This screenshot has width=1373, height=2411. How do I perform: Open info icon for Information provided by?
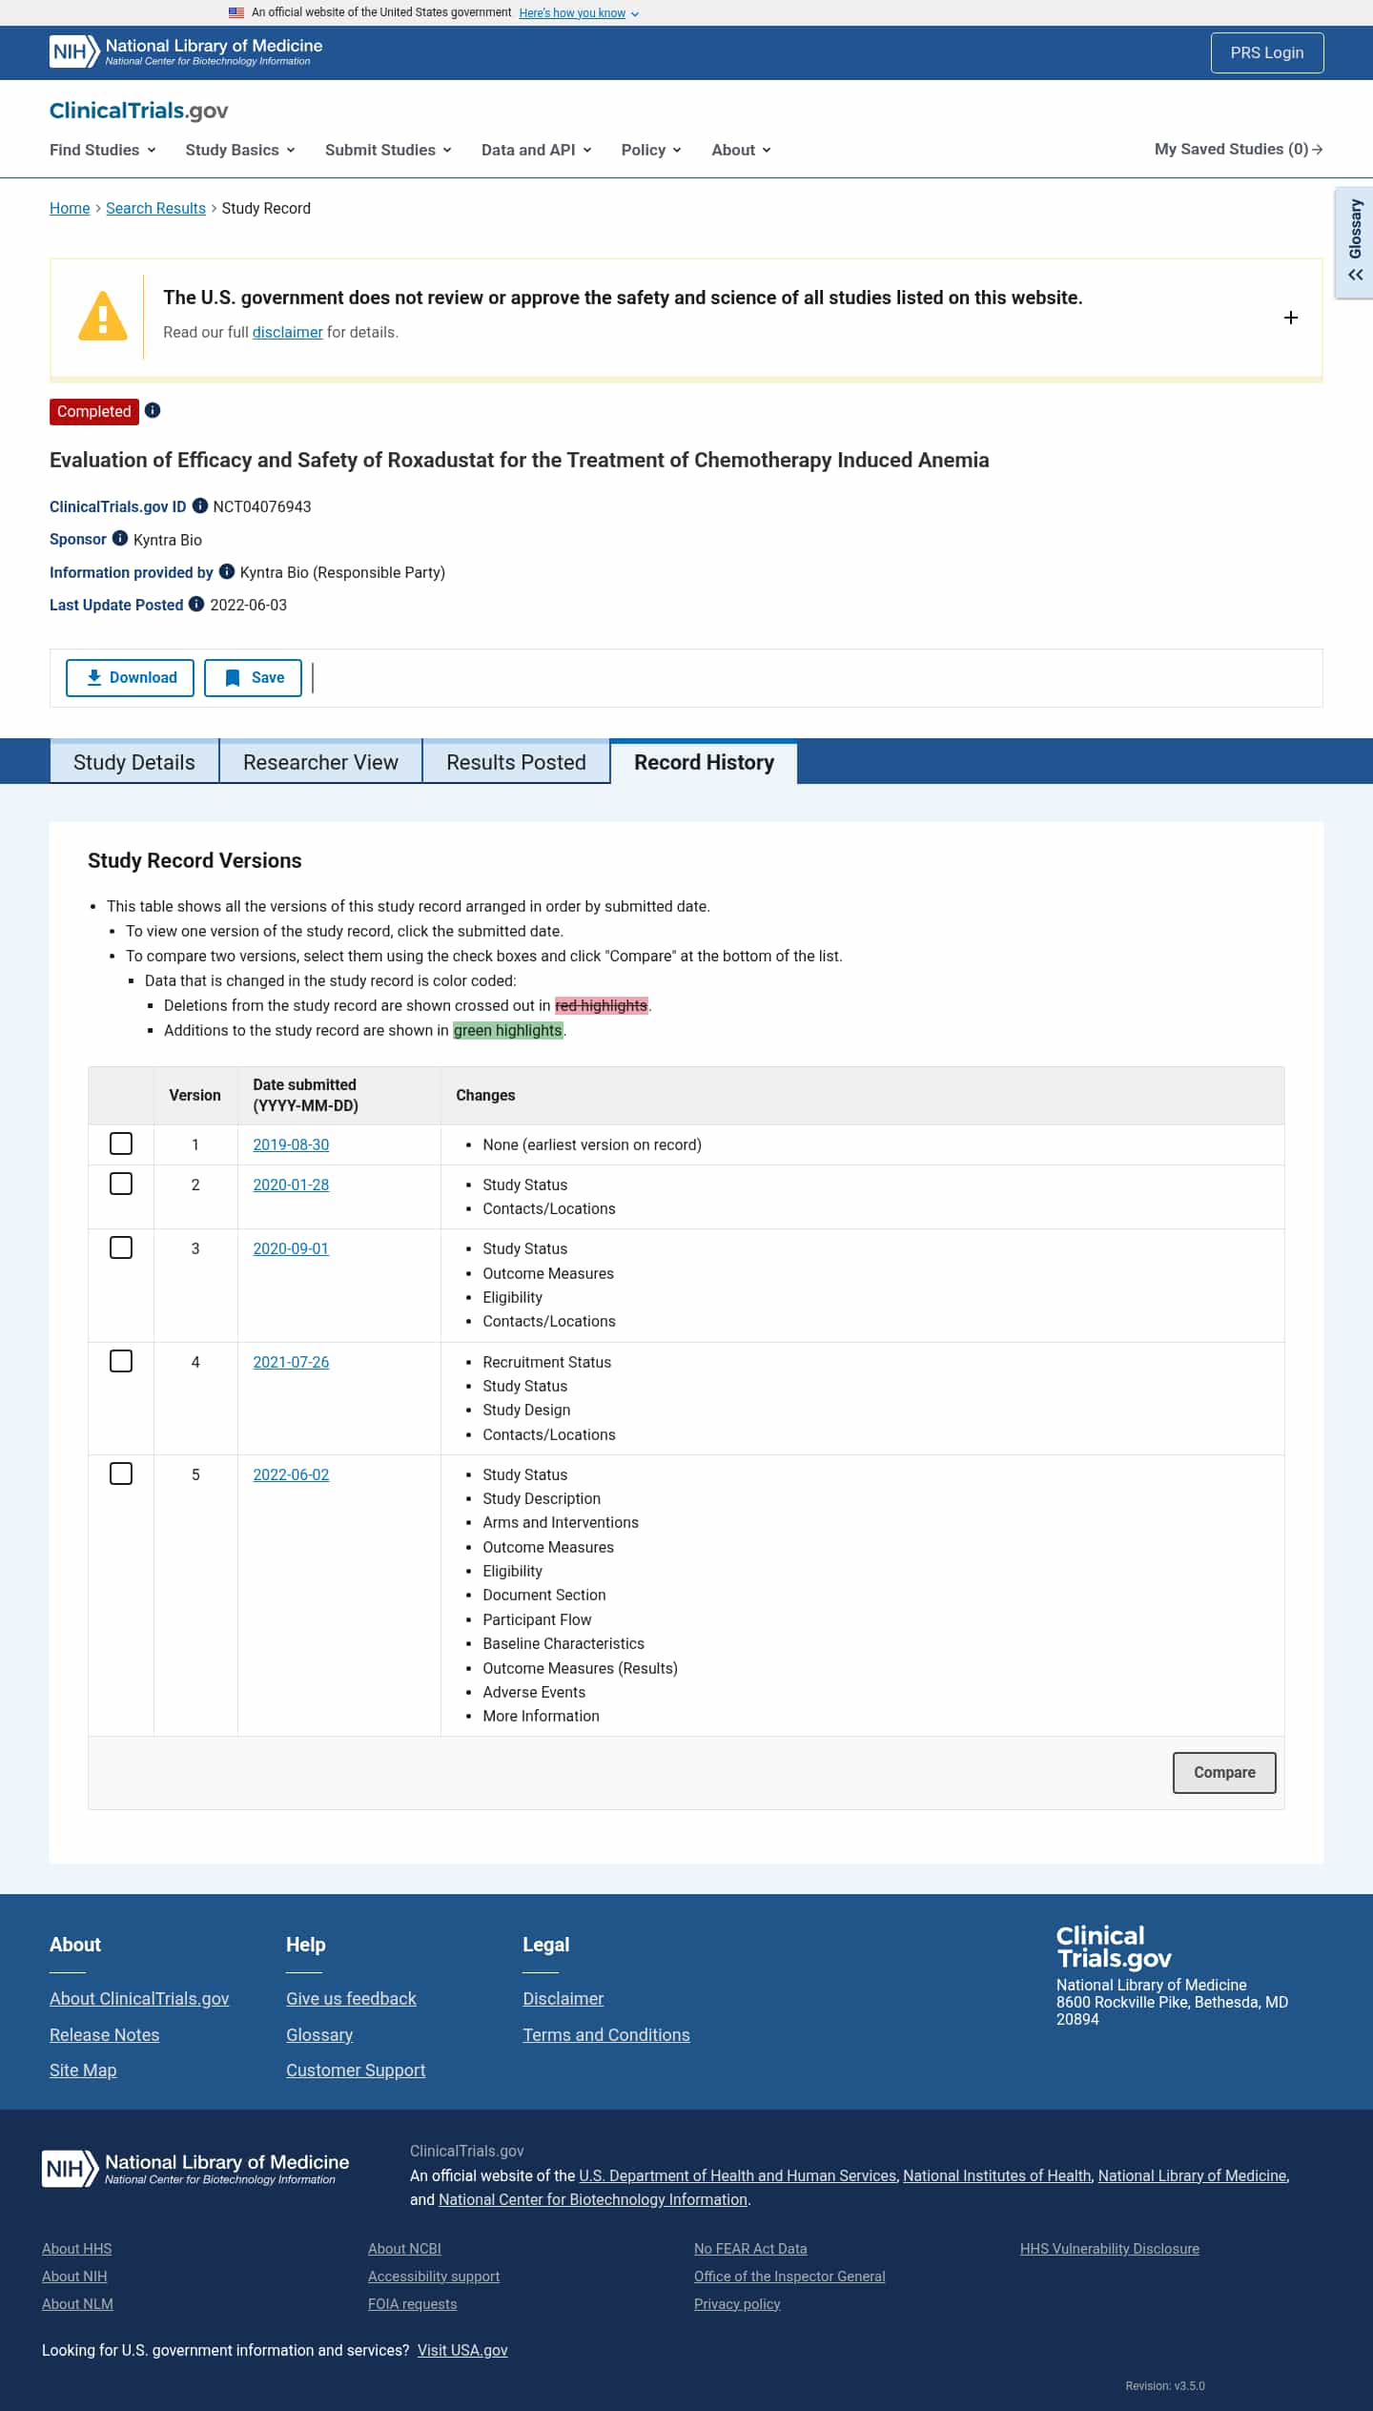pyautogui.click(x=227, y=571)
